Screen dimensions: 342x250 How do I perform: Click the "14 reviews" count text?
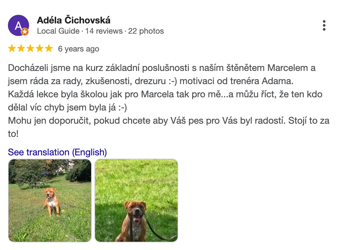point(104,31)
